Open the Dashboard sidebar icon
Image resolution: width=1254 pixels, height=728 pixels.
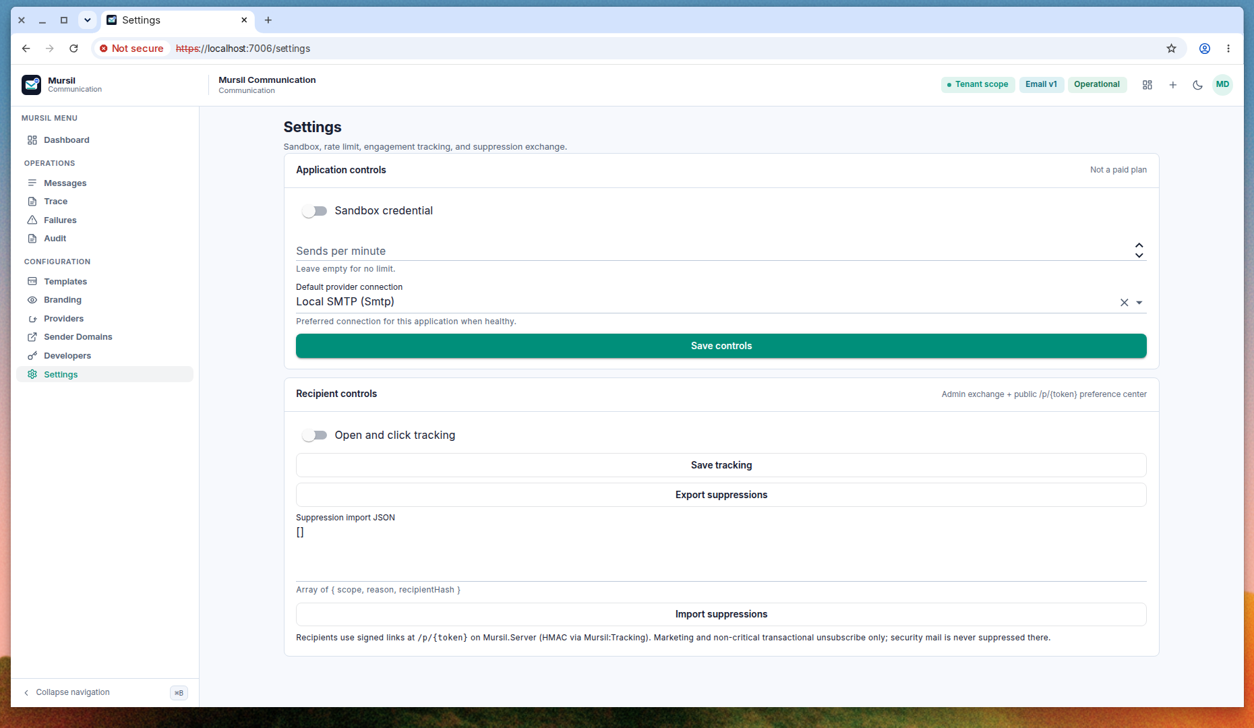click(x=32, y=140)
